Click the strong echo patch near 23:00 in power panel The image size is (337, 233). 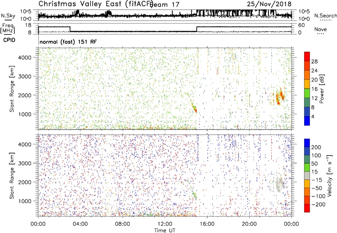[x=279, y=96]
